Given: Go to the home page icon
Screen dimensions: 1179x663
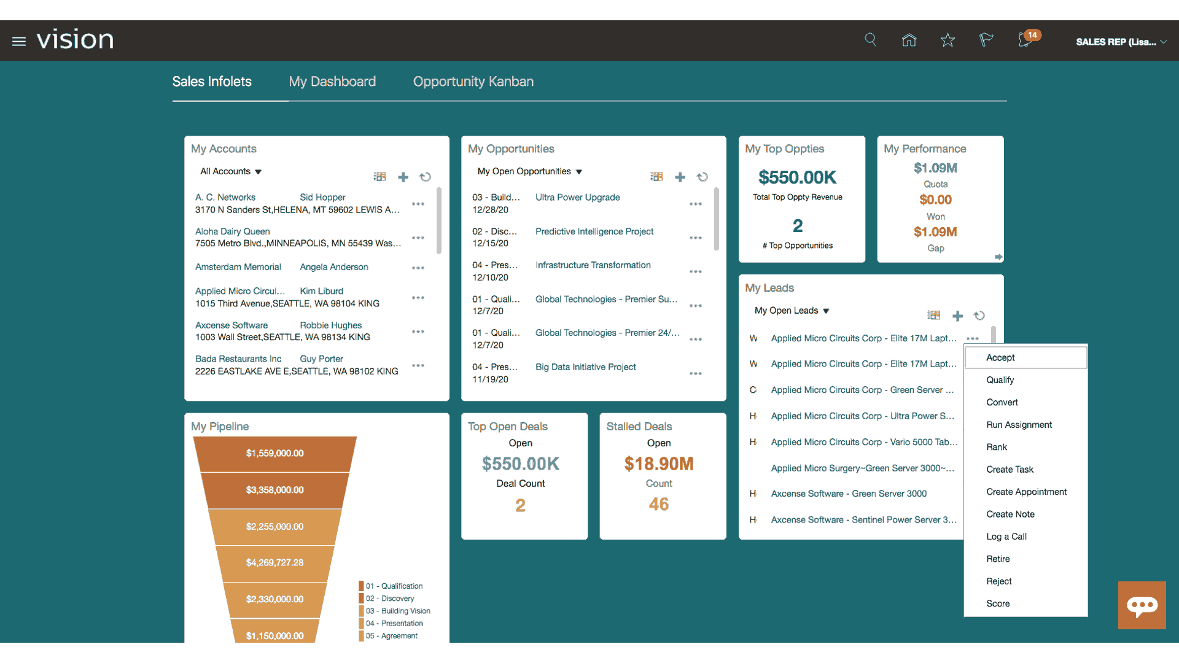Looking at the screenshot, I should click(909, 39).
